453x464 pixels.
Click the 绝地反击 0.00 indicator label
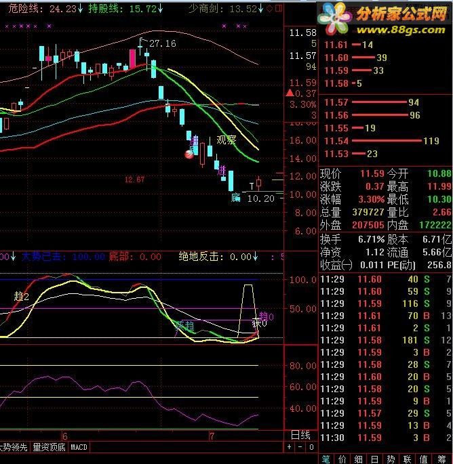point(218,256)
